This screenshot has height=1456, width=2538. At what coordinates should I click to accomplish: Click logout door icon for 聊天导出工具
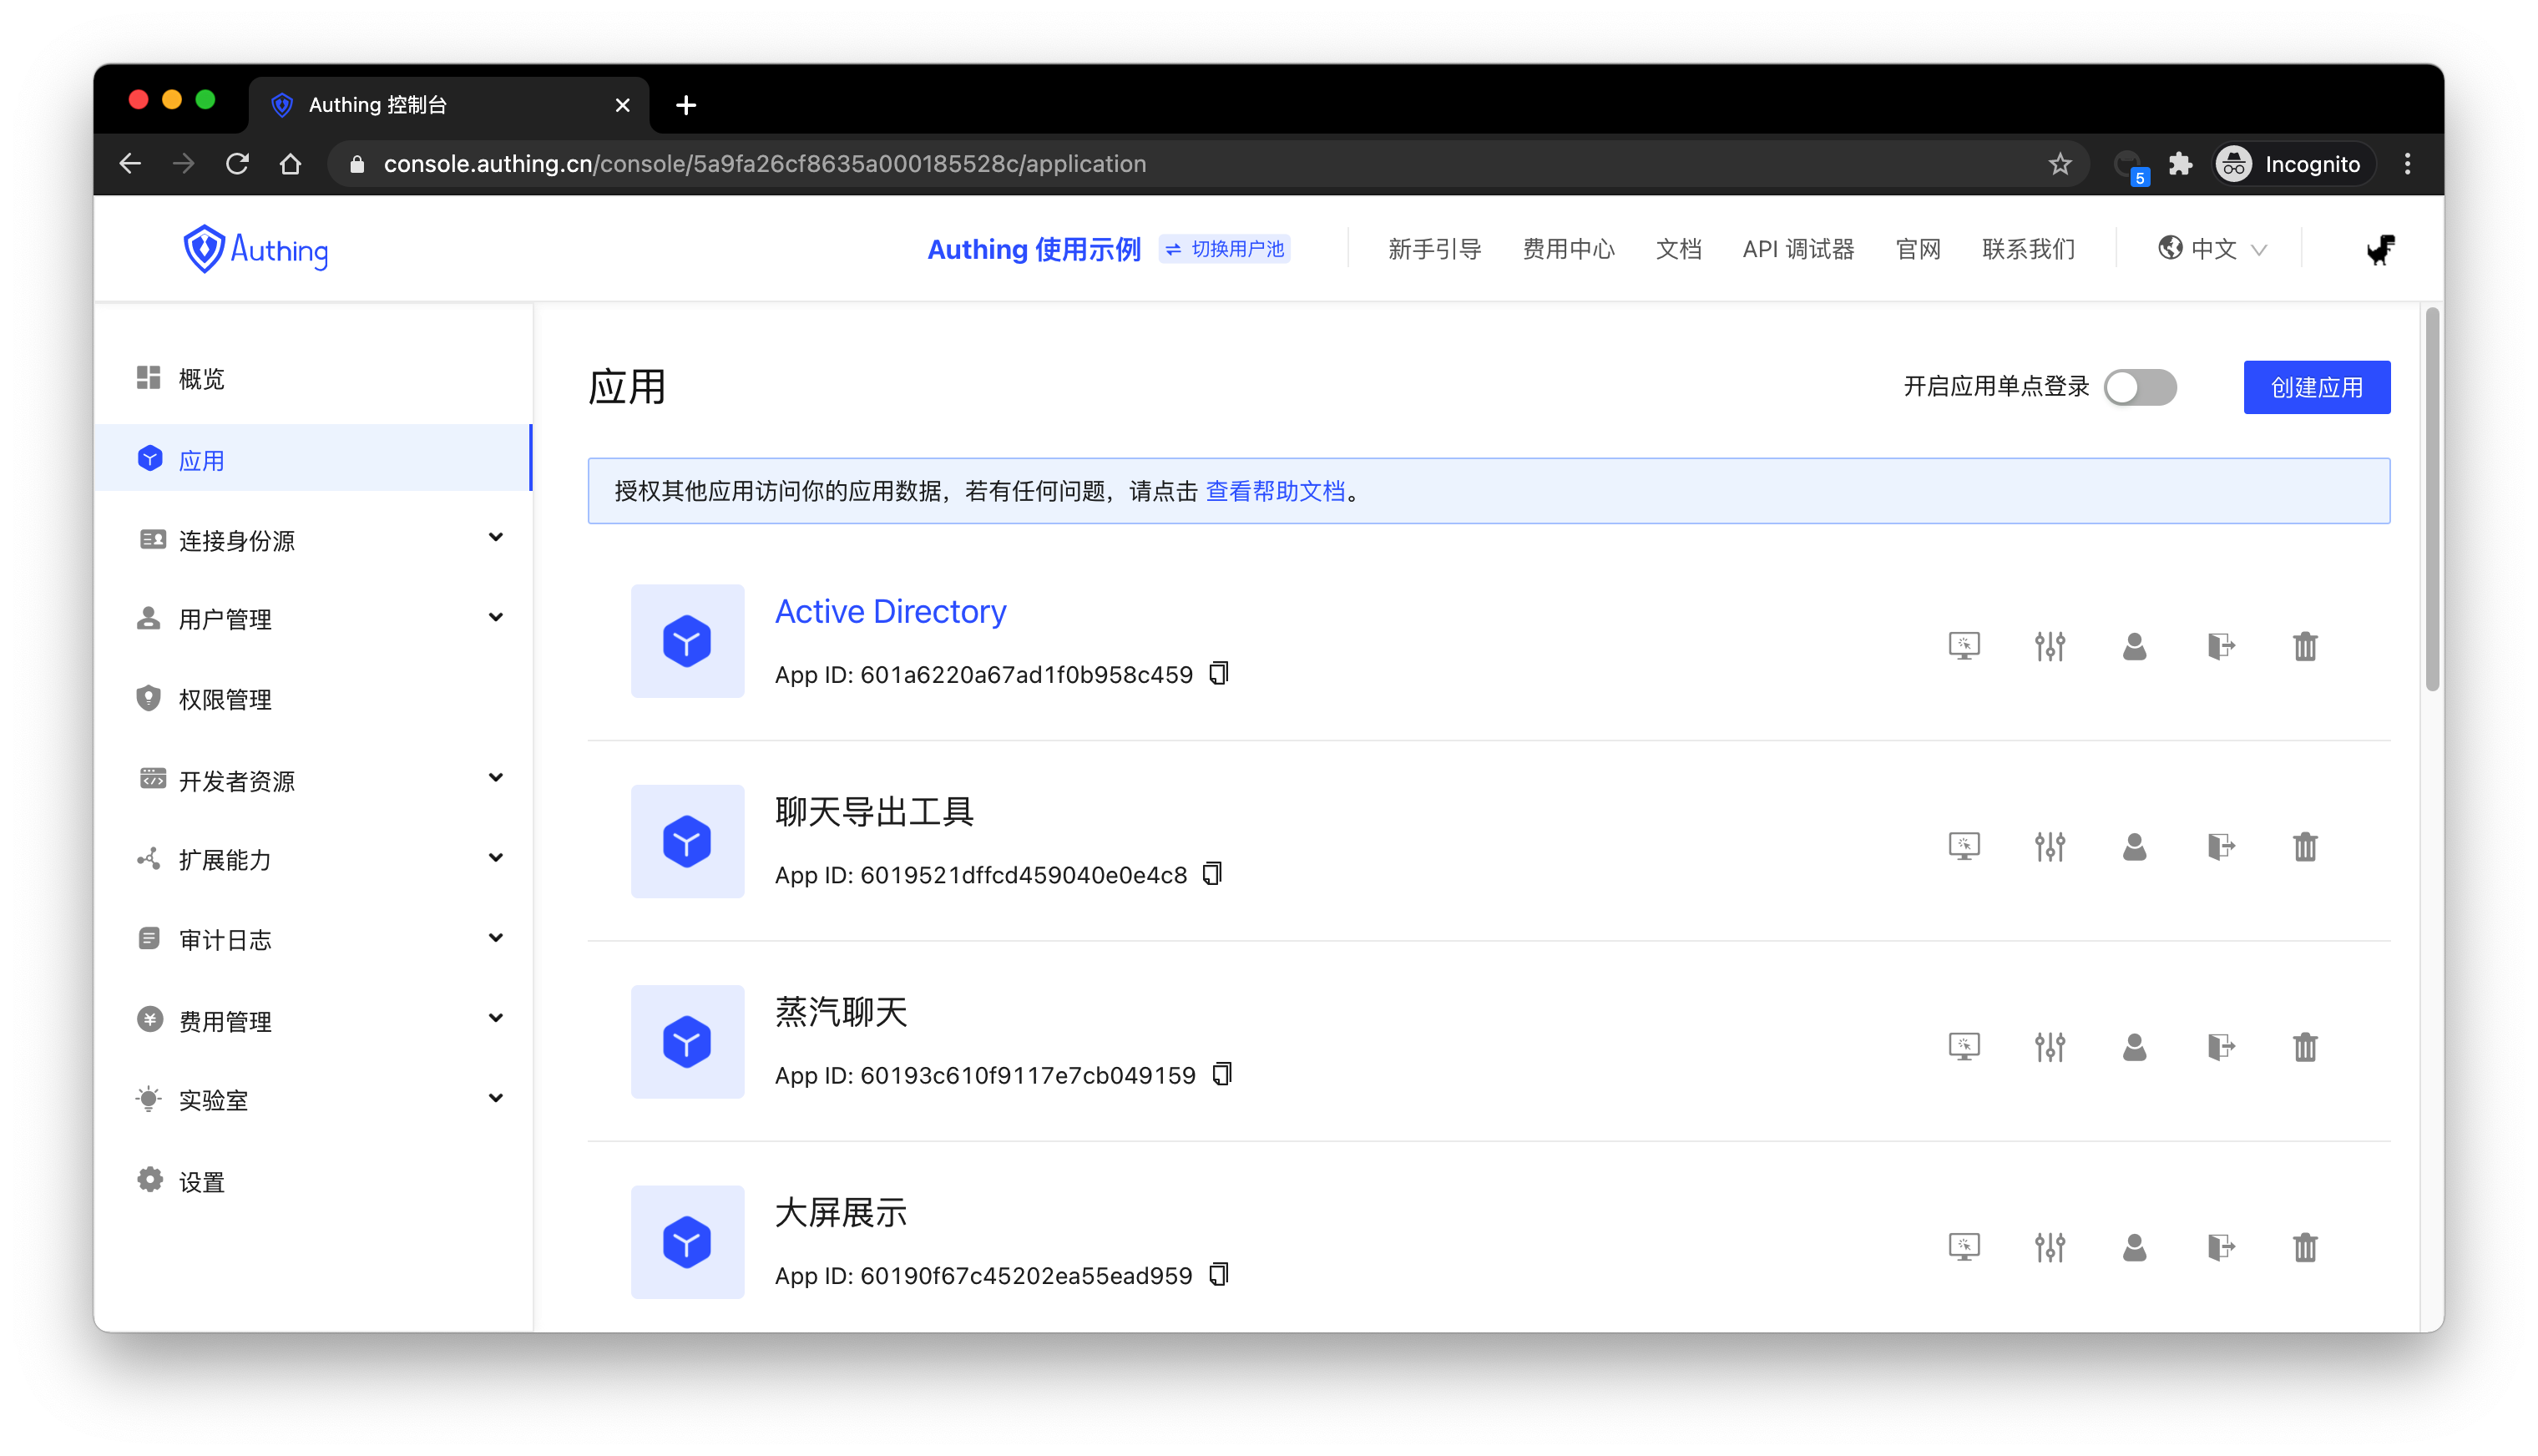(x=2220, y=846)
